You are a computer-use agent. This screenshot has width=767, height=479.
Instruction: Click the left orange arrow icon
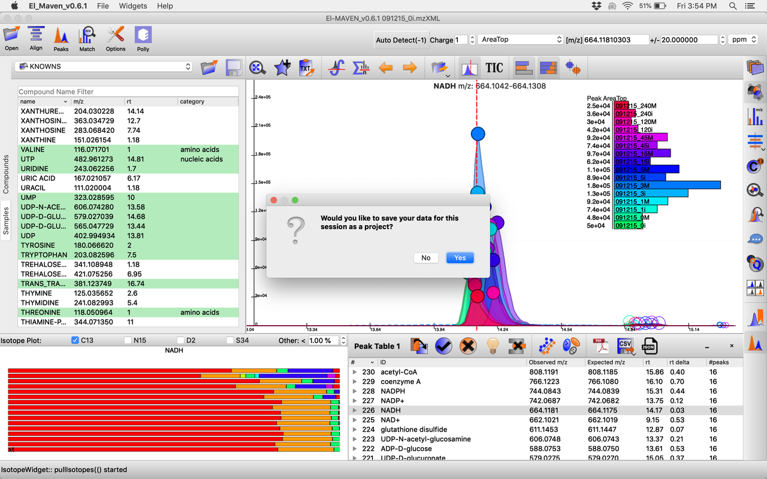(385, 68)
